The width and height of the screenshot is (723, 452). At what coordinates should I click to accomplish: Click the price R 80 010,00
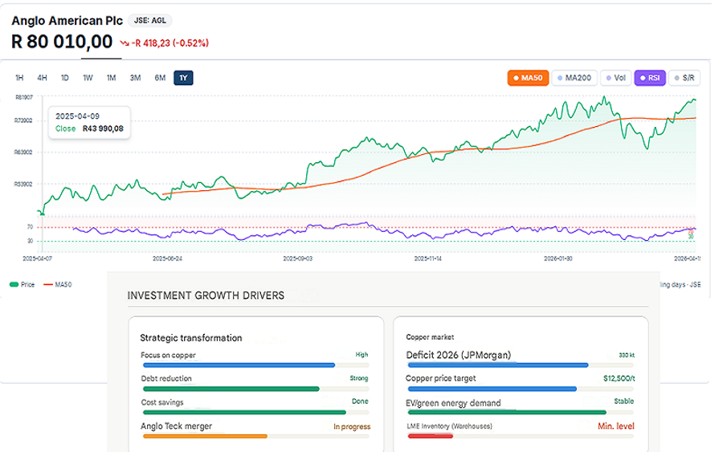pos(62,42)
